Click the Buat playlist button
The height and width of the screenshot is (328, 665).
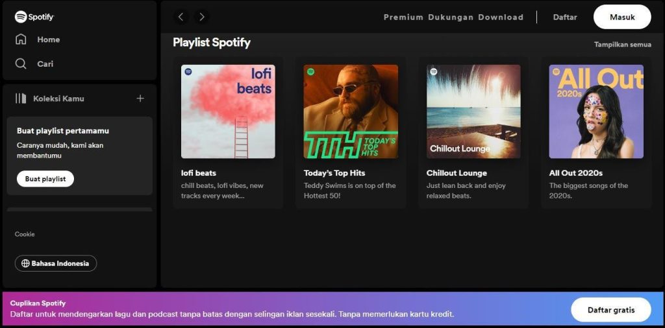(x=45, y=179)
